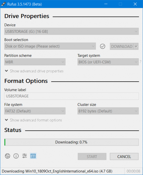Open the File system FAT32 dropdown

coord(35,111)
